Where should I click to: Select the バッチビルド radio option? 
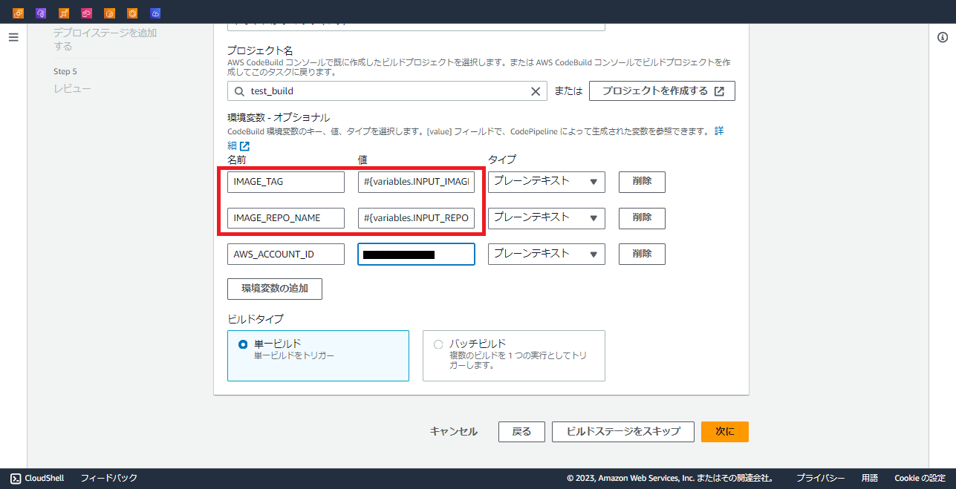click(438, 344)
